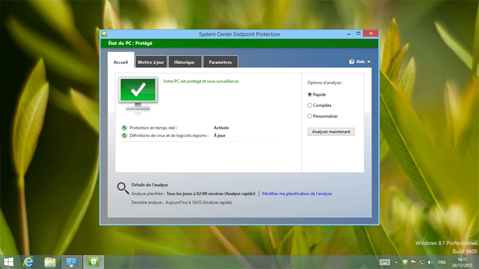Select the Personnaliser scan option

tap(310, 116)
